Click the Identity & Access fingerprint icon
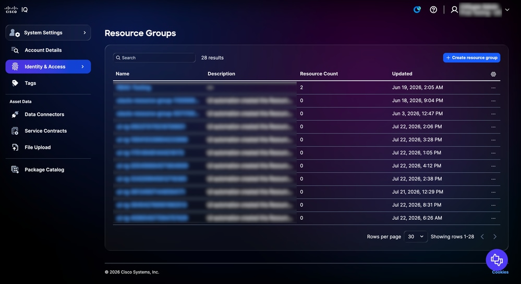 [15, 67]
